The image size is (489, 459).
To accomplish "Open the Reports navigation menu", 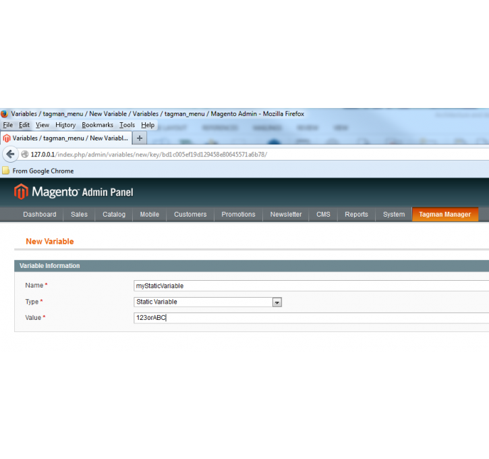I will tap(356, 215).
